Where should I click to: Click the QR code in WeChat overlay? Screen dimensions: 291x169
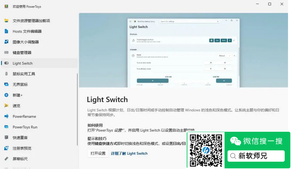[x=206, y=150]
